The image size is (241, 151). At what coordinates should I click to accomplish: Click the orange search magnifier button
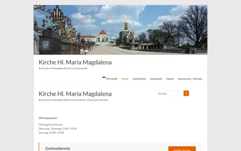[186, 93]
